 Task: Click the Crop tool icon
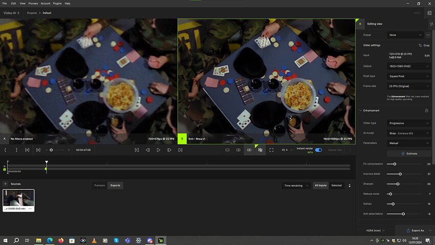click(420, 45)
